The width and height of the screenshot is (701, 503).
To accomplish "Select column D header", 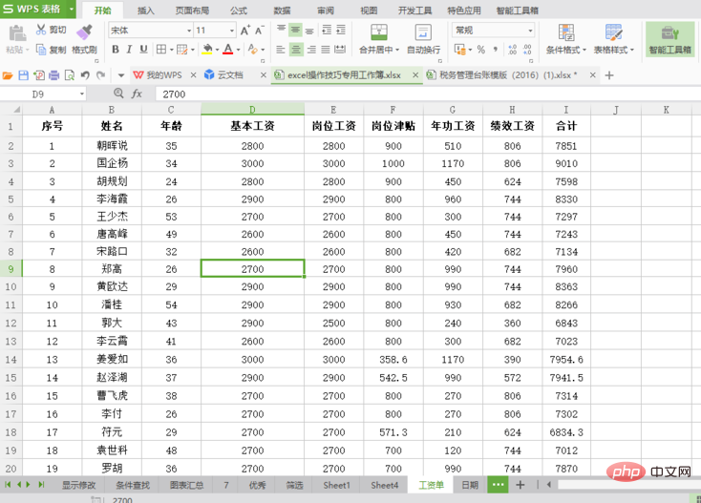I will [x=252, y=110].
